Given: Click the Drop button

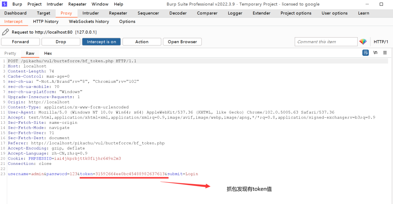Looking at the screenshot, I should [61, 42].
